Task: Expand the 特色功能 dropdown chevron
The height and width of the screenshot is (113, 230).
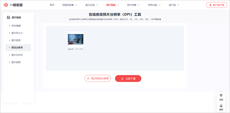Action: 159,5
